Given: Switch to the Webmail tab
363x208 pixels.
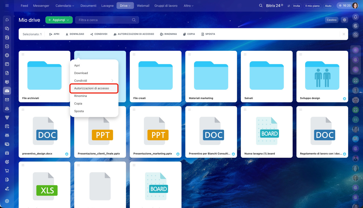Looking at the screenshot, I should pyautogui.click(x=143, y=6).
